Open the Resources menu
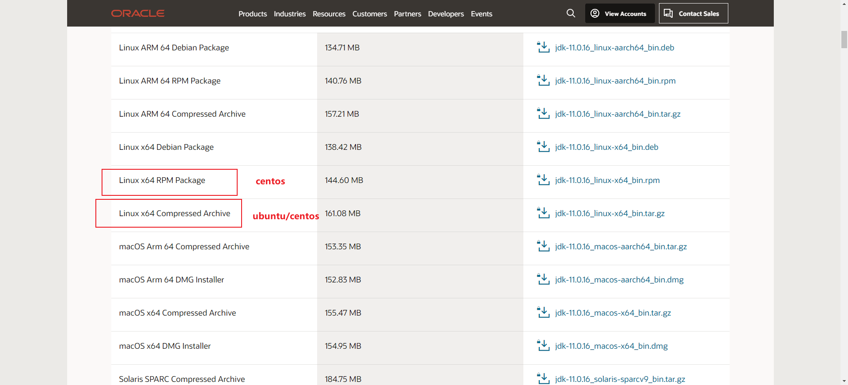The height and width of the screenshot is (385, 848). click(x=329, y=14)
